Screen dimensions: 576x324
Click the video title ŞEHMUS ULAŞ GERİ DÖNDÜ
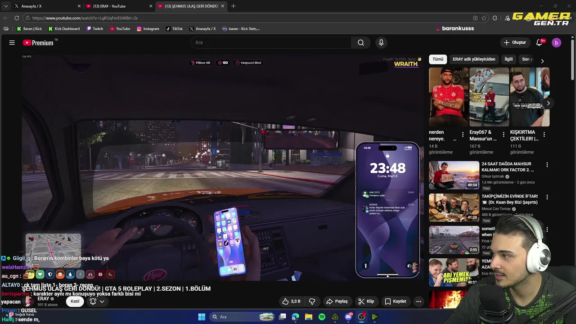[116, 288]
